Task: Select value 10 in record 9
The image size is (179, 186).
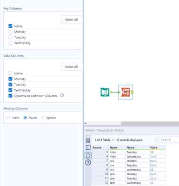Action: (157, 170)
